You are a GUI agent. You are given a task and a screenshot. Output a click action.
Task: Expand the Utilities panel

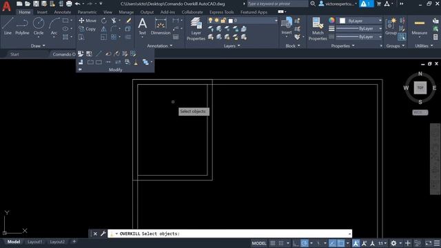pyautogui.click(x=424, y=45)
